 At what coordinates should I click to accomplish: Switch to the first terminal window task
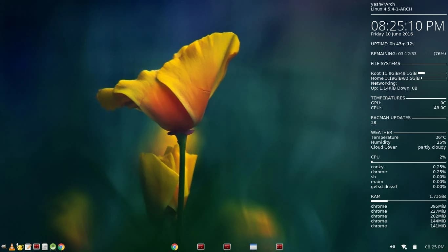201,246
